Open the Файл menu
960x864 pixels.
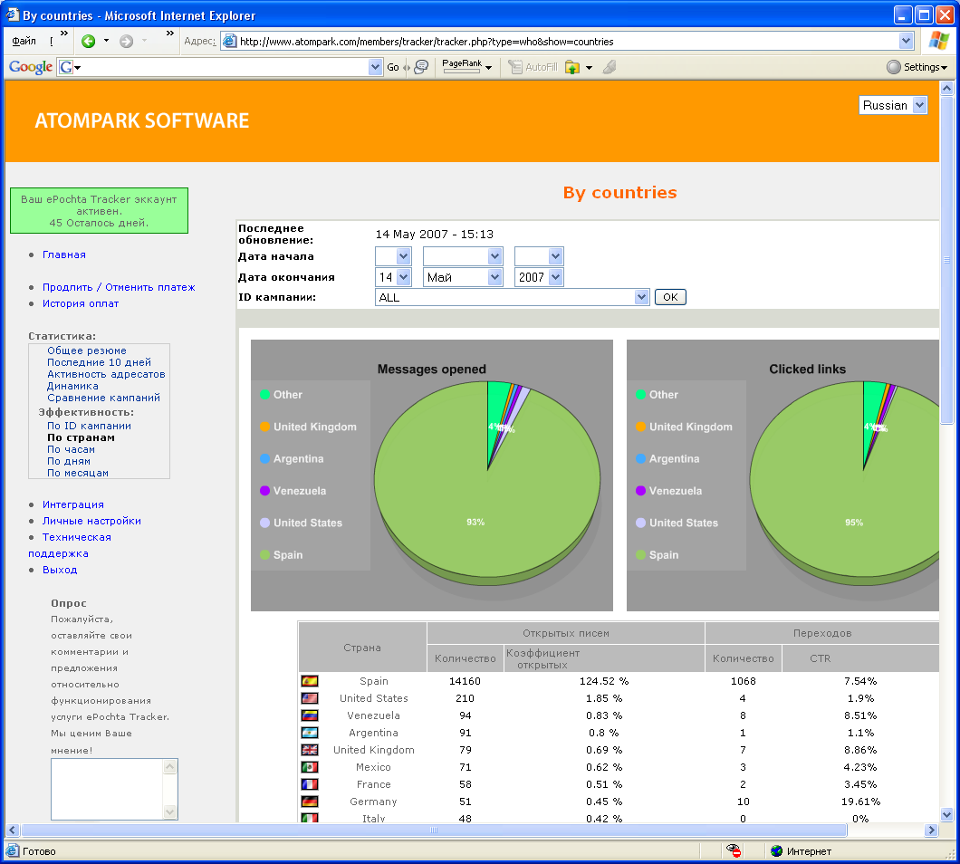point(24,41)
